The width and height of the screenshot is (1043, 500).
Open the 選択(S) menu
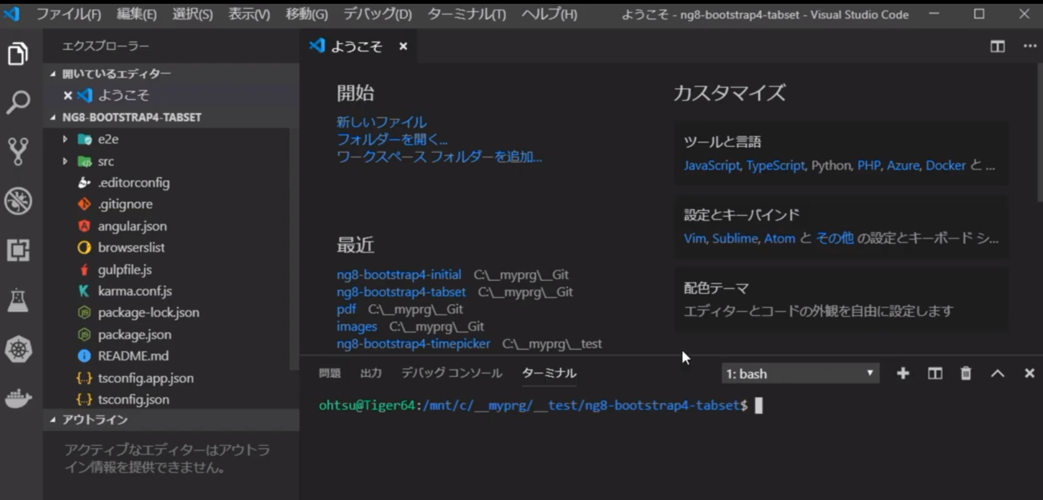pyautogui.click(x=192, y=14)
